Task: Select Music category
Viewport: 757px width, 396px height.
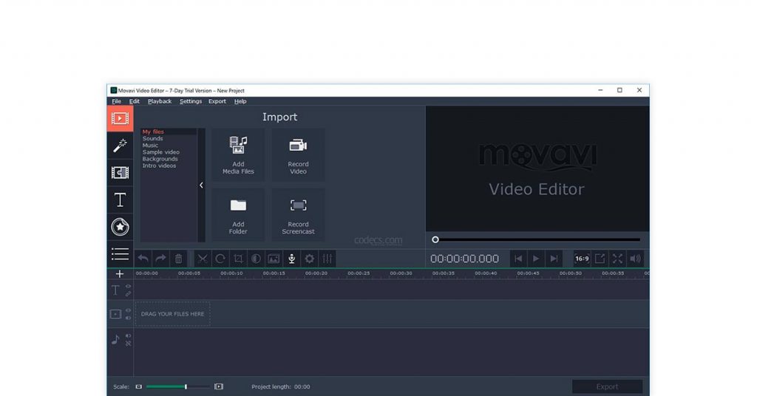Action: pyautogui.click(x=150, y=146)
